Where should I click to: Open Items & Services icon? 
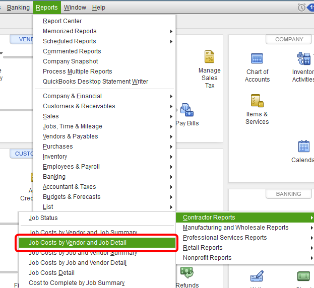coord(257,101)
